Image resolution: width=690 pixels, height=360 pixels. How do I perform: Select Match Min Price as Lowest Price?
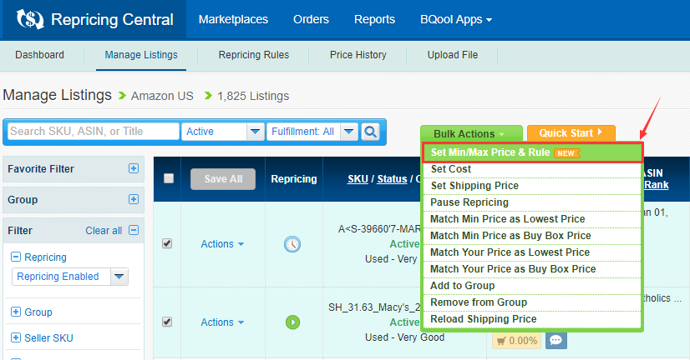click(532, 219)
